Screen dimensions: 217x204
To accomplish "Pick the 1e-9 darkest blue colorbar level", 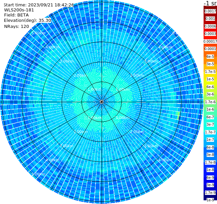I will point(210,200).
